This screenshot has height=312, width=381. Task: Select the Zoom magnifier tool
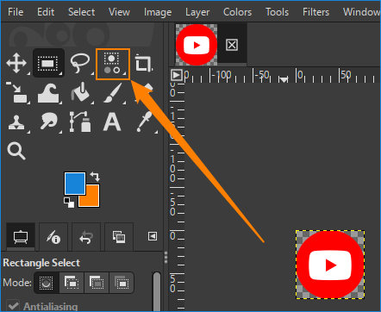pos(16,151)
